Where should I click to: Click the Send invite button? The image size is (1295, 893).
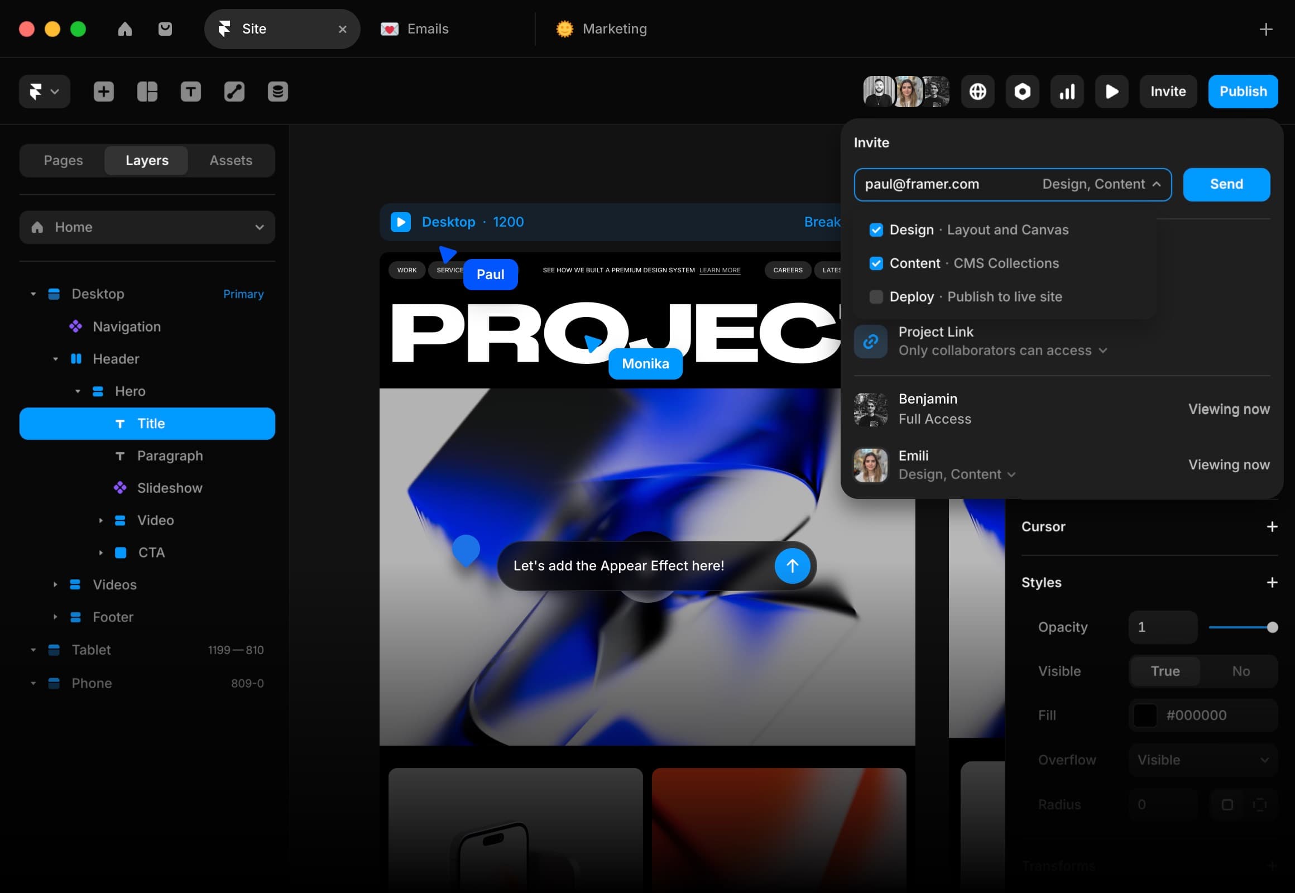(x=1226, y=184)
